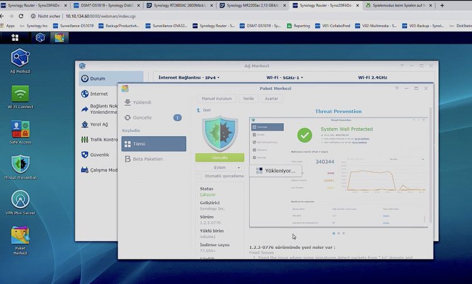Switch to DSM7-DS1019 browser tab
Viewport: 472px width, 284px height.
[x=106, y=6]
